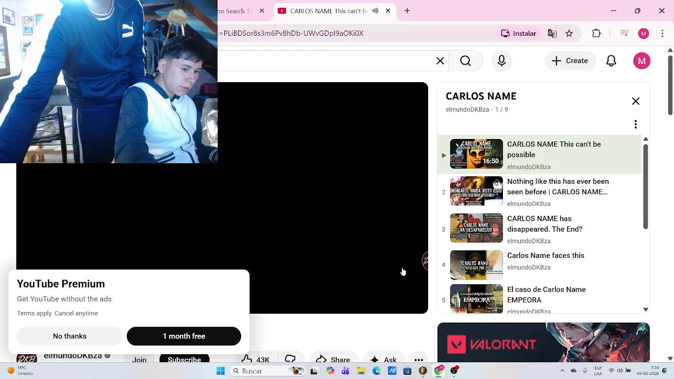Click the Instalar app button in address bar

click(x=519, y=33)
